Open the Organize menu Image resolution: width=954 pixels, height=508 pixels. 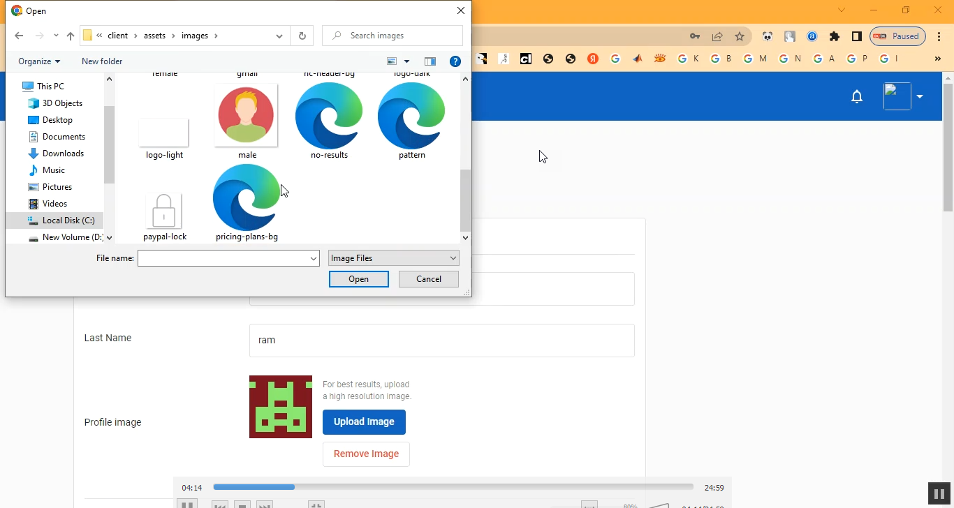39,61
